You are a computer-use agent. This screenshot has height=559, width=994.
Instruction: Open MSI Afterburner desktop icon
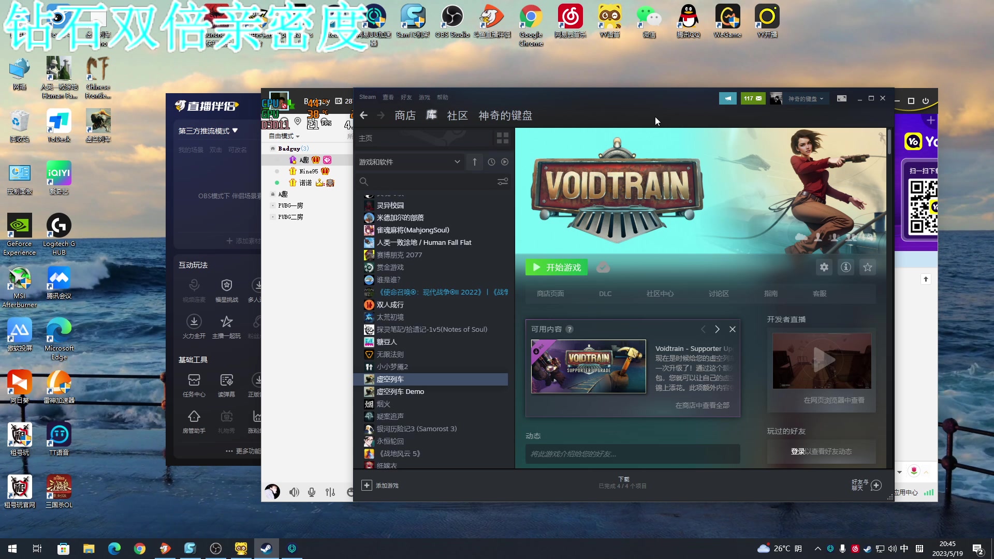point(20,287)
